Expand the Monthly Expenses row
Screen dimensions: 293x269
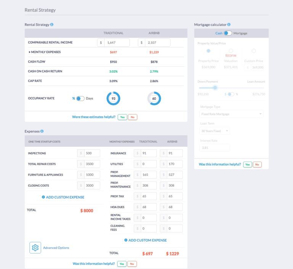point(30,52)
